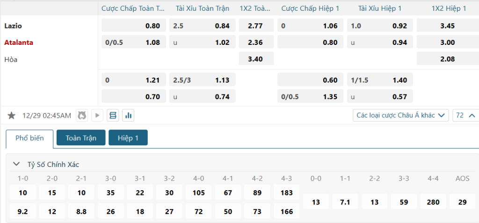Select over 2.5 odds 0.84
Screen dimensions: 479x223
coord(202,26)
